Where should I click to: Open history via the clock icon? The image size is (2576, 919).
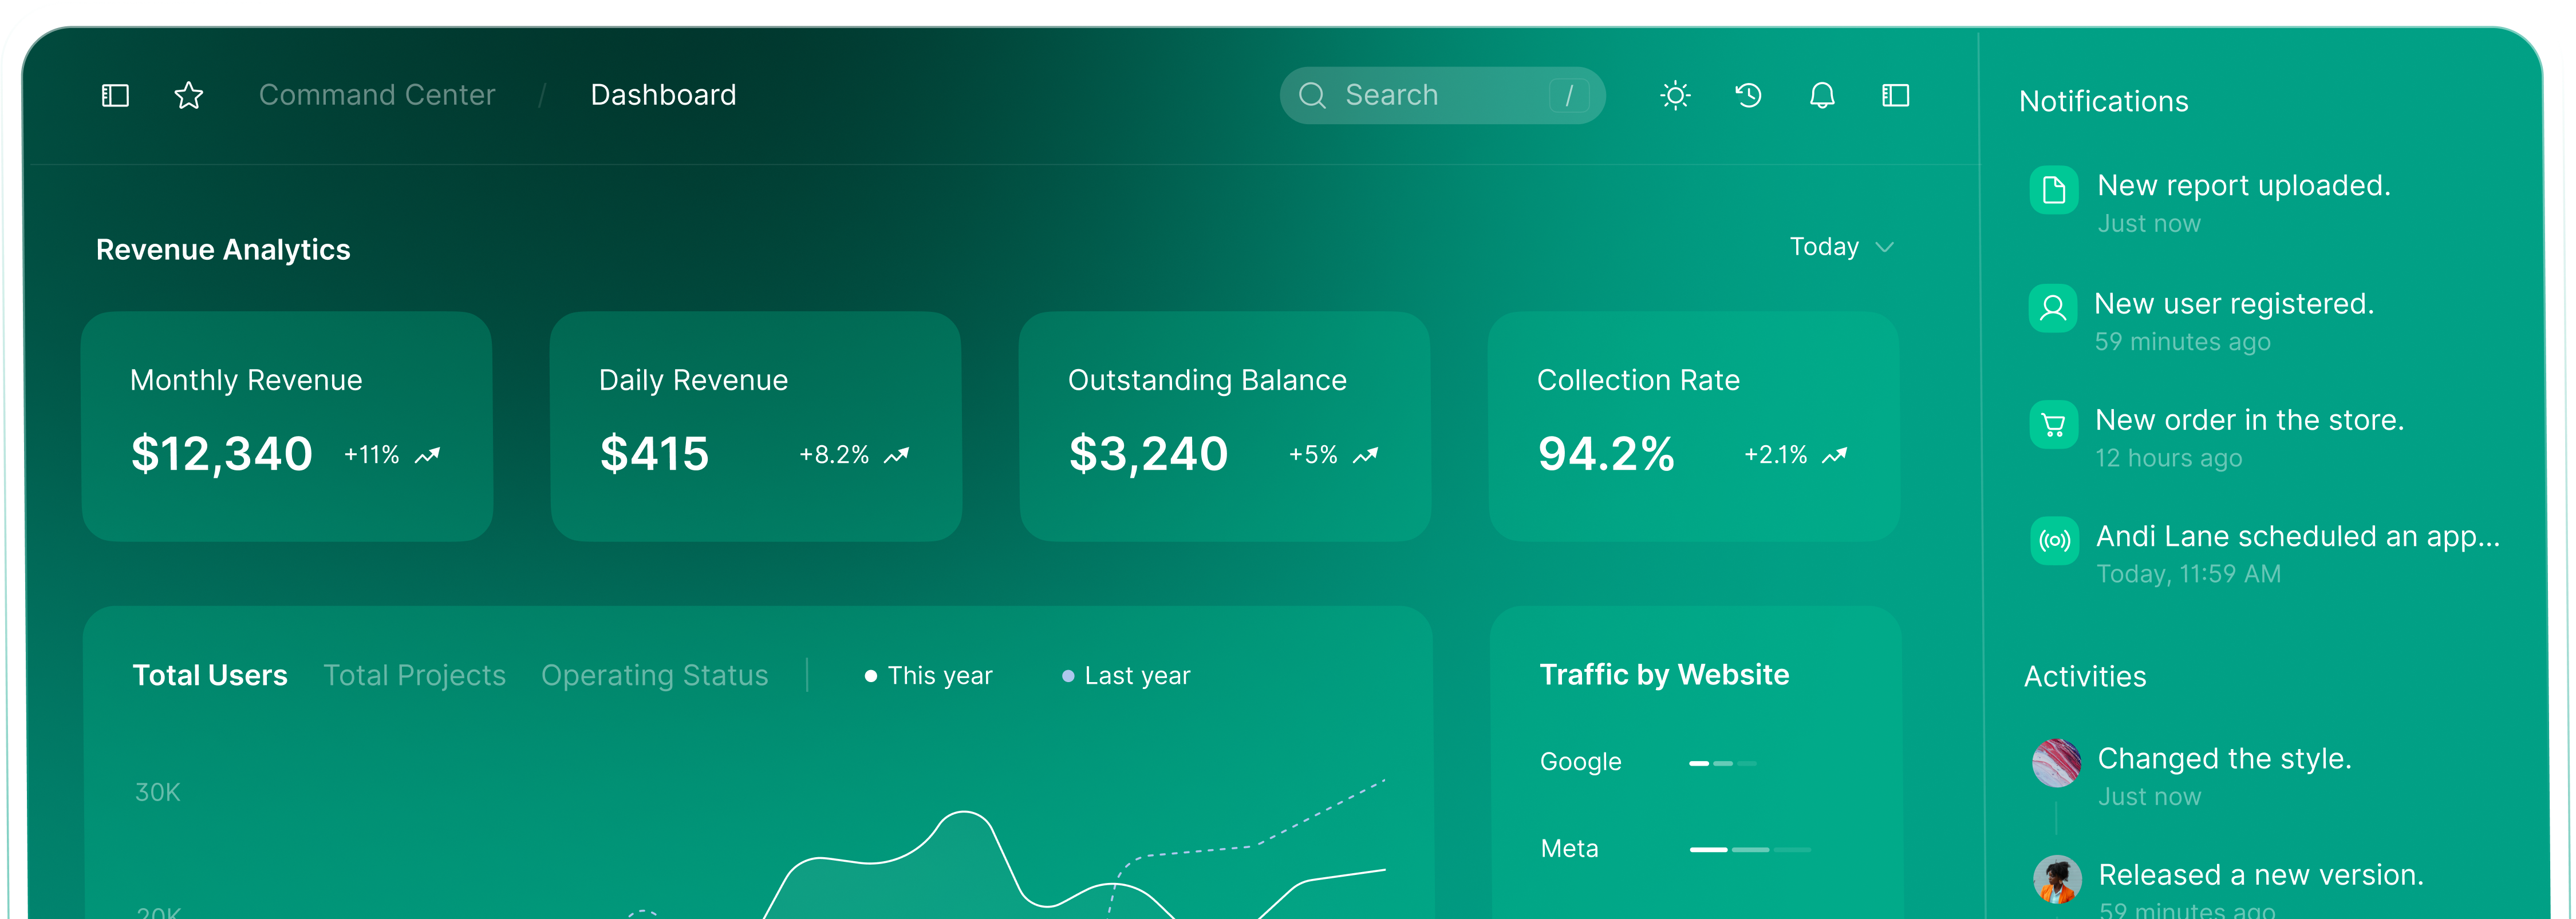click(x=1748, y=95)
